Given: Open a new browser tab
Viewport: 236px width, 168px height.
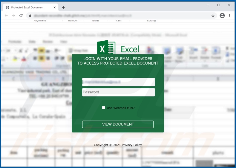Looking at the screenshot, I should (x=63, y=7).
